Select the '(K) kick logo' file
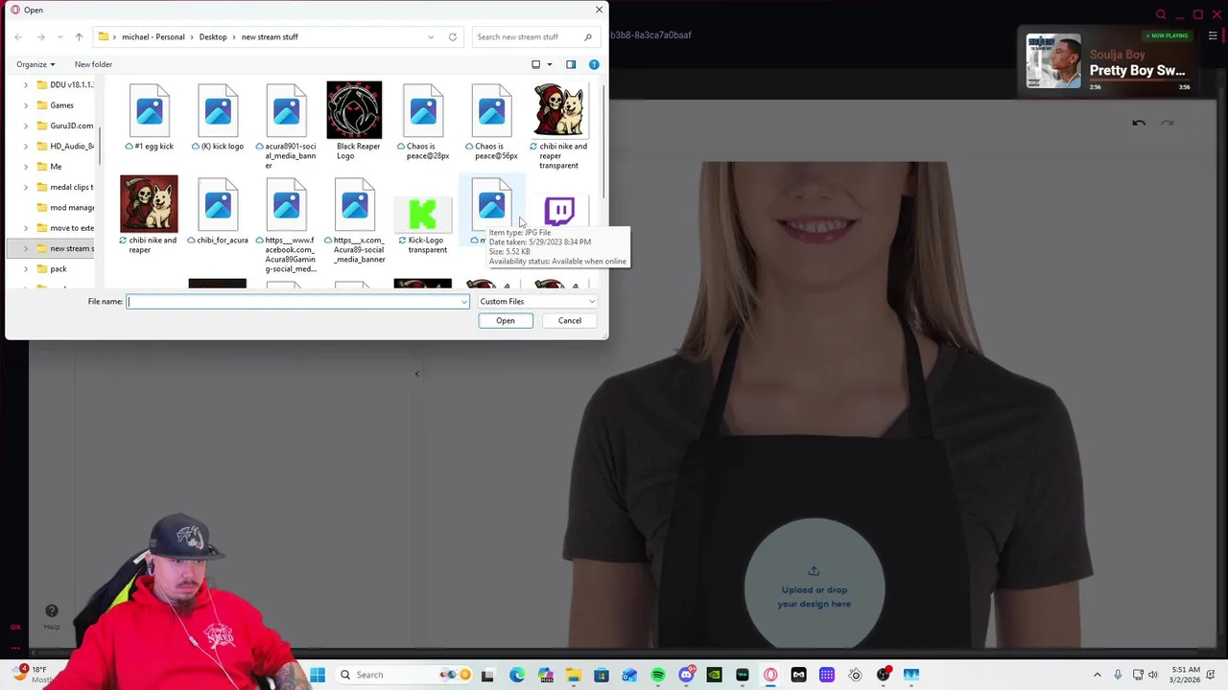 pos(218,117)
